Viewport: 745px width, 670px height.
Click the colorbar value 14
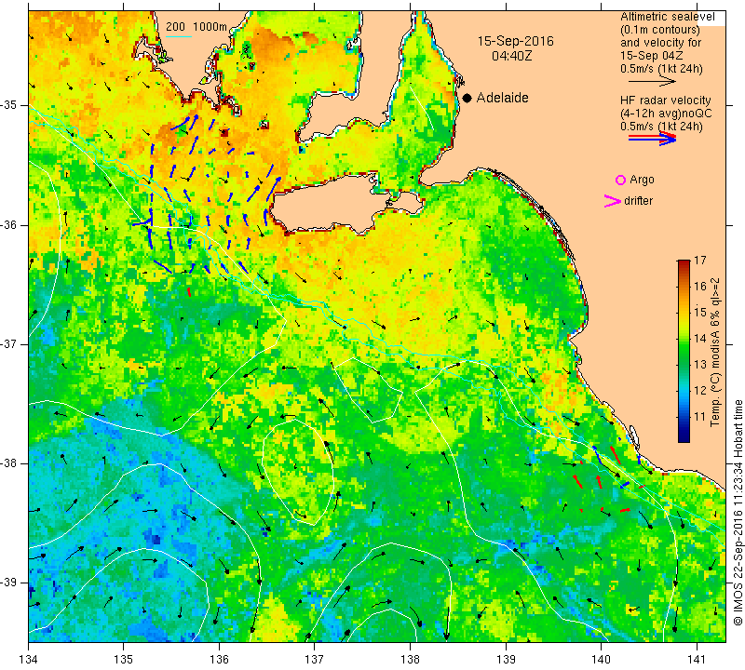pos(700,339)
